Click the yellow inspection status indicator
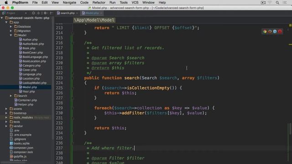The image size is (292, 164). tap(290, 26)
